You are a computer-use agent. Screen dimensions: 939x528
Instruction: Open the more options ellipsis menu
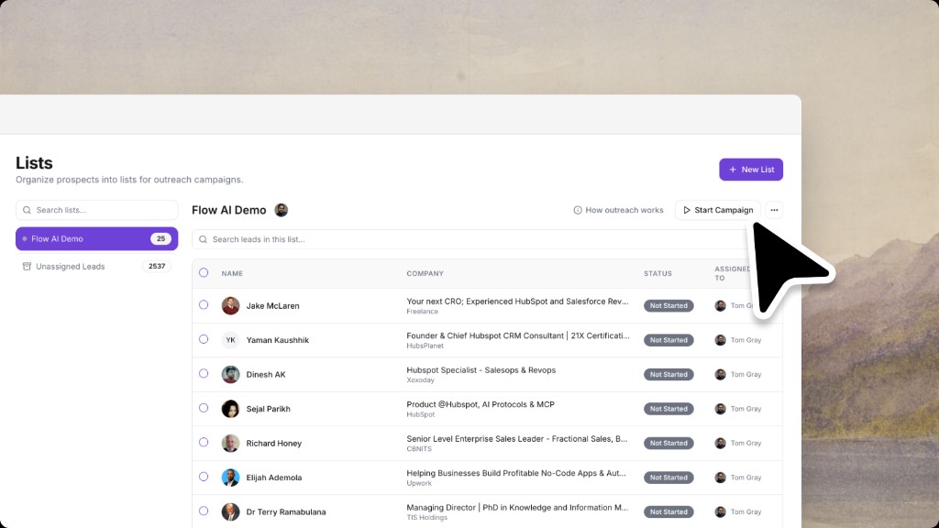point(774,210)
